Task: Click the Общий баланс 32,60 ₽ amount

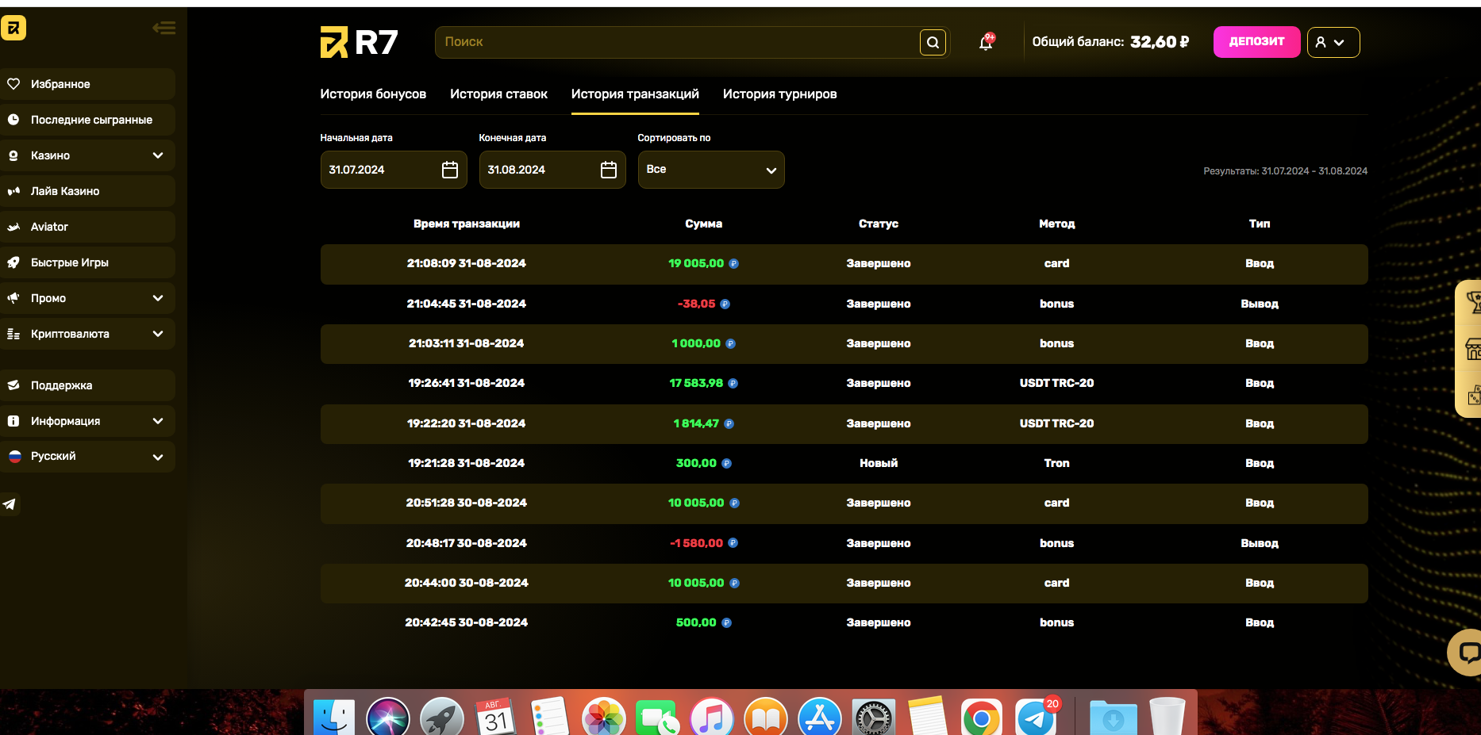Action: [x=1160, y=42]
